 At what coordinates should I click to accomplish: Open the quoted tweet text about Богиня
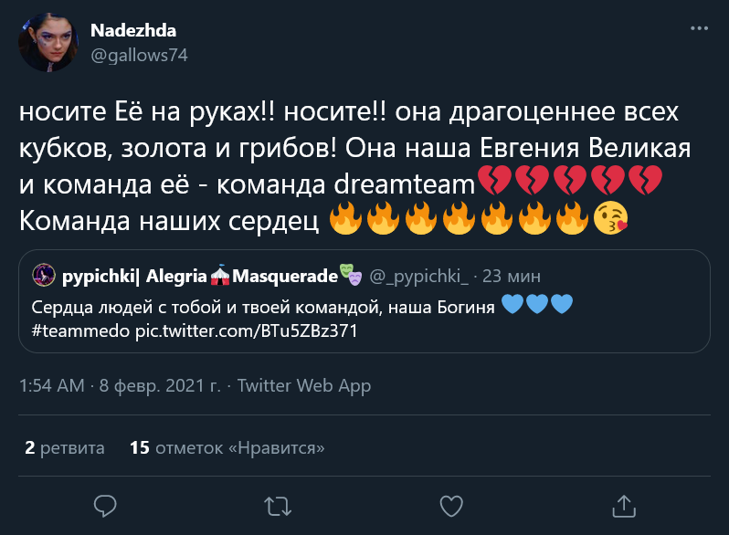[265, 306]
